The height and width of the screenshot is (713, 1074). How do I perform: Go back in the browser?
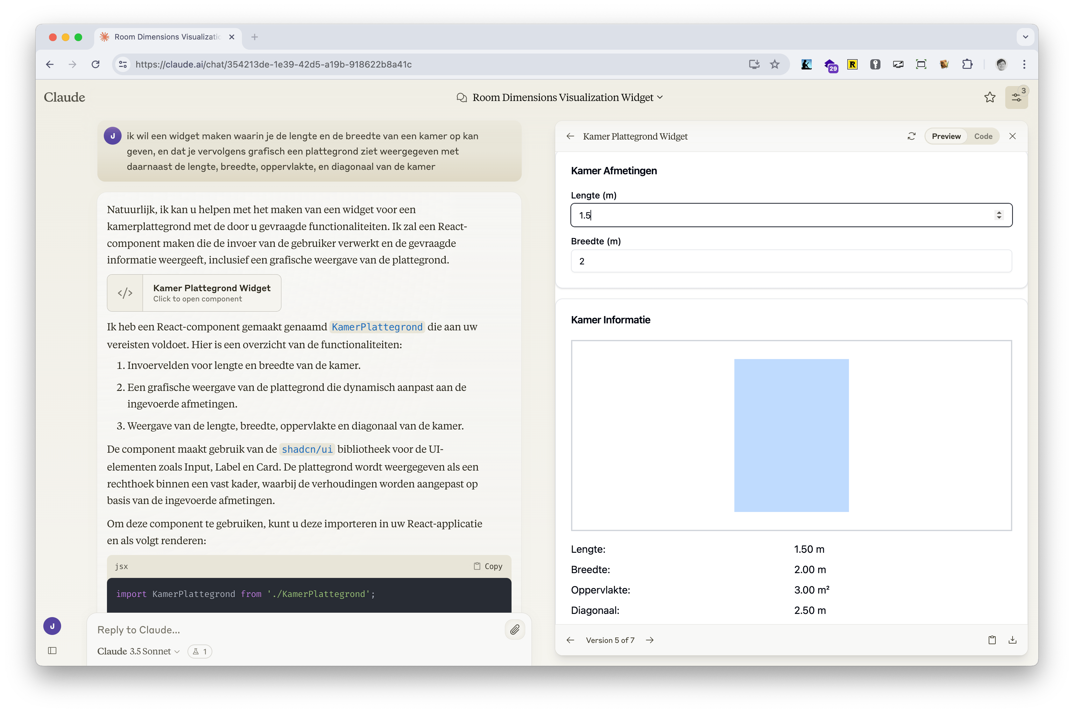(x=50, y=64)
